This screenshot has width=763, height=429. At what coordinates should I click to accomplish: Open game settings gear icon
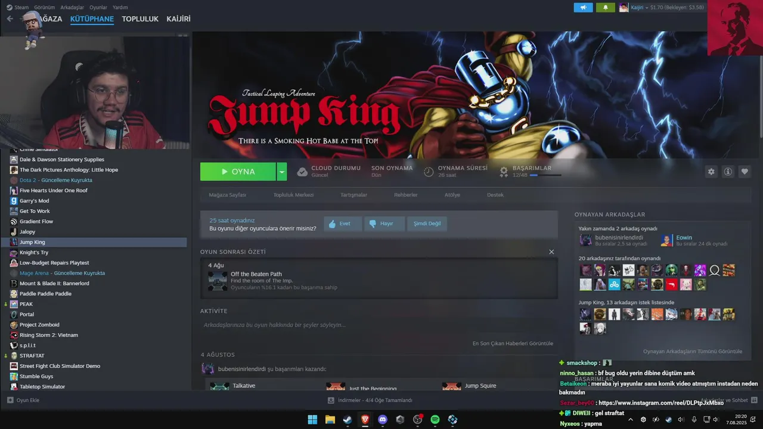click(711, 172)
